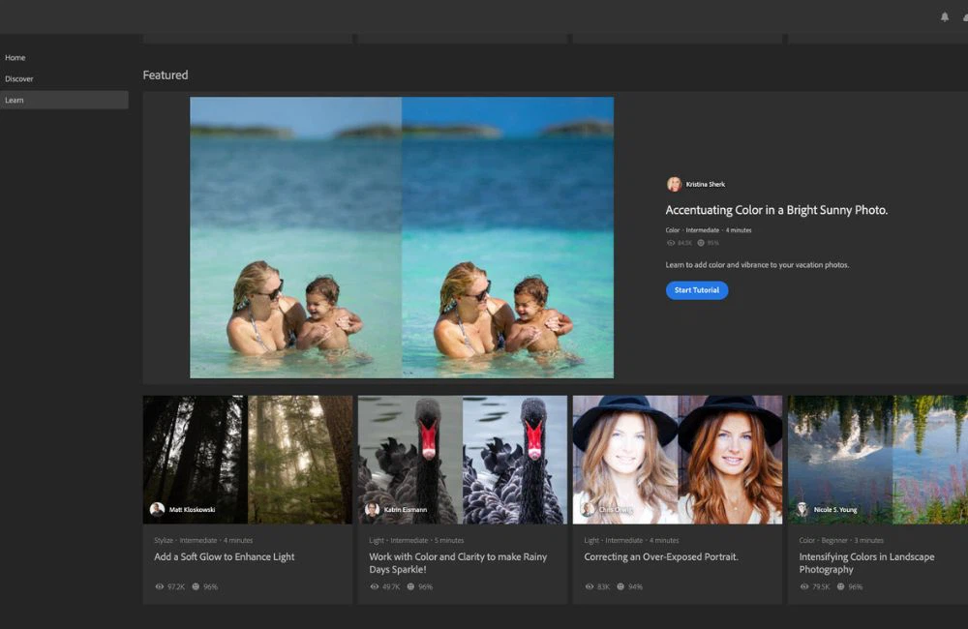968x629 pixels.
Task: Click Matt Kloskowski's author avatar
Action: [158, 508]
